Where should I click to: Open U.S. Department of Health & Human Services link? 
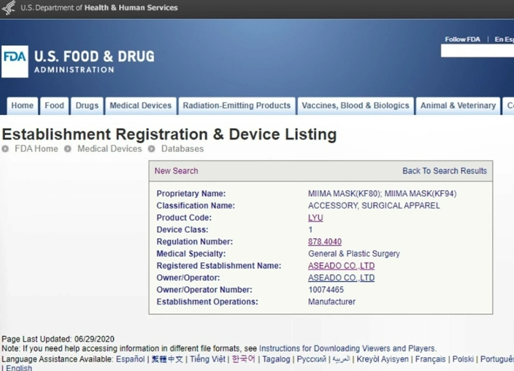pos(99,8)
